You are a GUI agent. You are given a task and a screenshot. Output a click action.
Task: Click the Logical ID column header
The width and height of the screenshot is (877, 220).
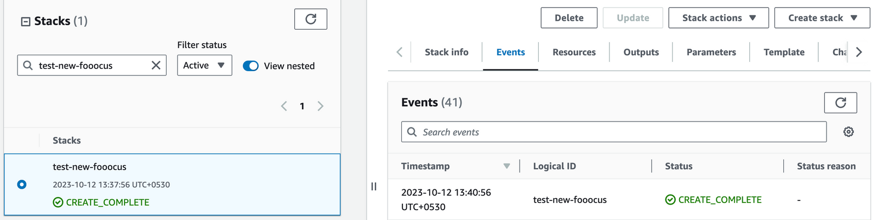click(x=554, y=166)
